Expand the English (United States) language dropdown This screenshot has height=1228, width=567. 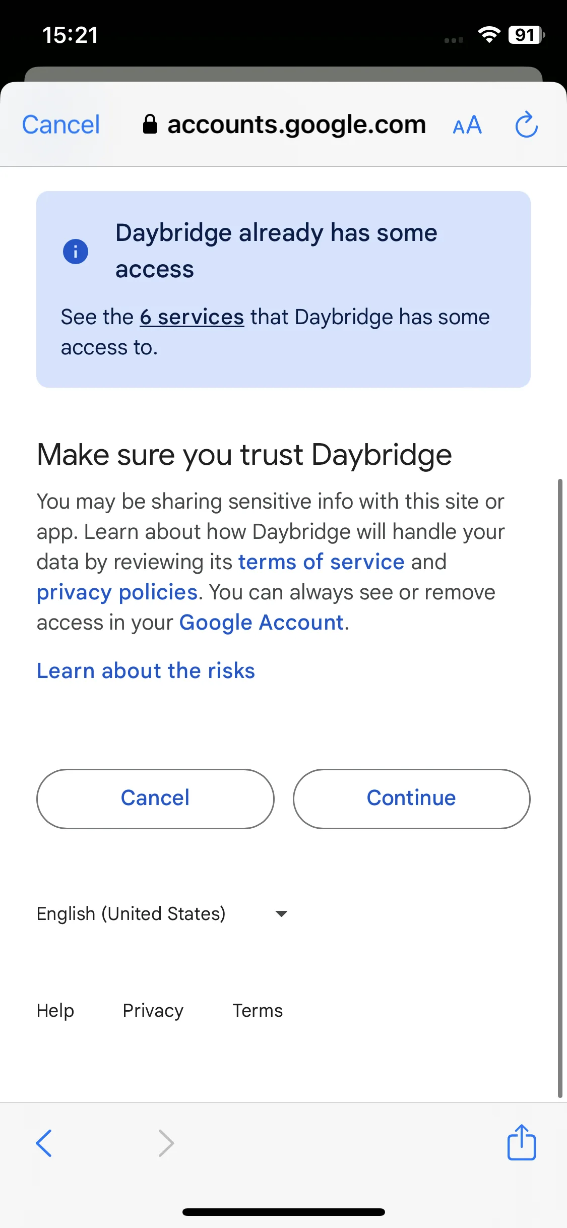(162, 913)
